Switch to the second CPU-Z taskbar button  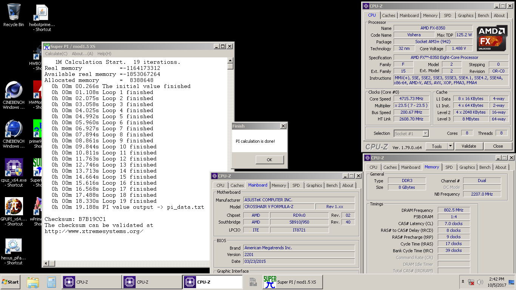pos(152,282)
